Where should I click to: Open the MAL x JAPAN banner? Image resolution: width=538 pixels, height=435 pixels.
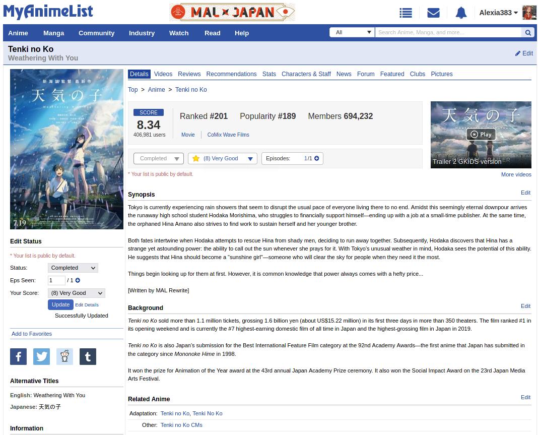click(x=232, y=13)
